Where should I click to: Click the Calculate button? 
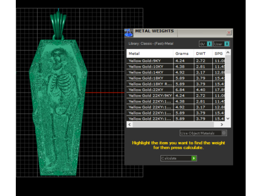coord(178,158)
